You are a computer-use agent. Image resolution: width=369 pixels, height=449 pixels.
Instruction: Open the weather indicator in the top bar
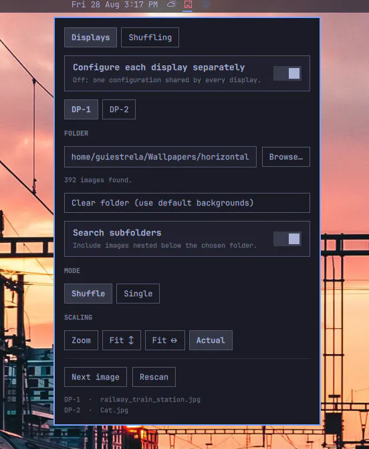pyautogui.click(x=172, y=4)
